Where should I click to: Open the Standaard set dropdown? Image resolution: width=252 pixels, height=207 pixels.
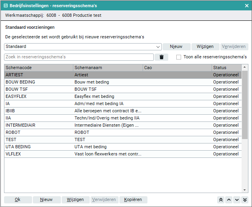coord(83,47)
